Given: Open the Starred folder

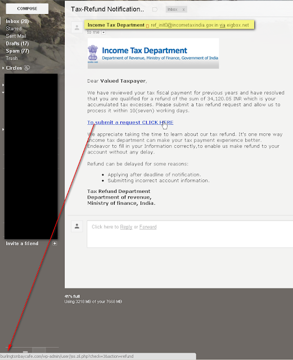Looking at the screenshot, I should tap(13, 29).
